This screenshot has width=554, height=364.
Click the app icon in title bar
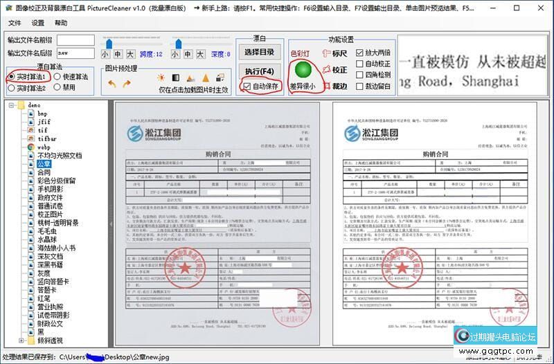coord(9,8)
